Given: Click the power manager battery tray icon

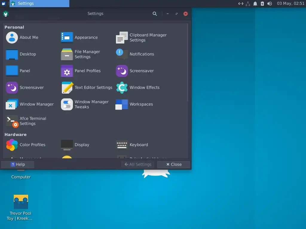Looking at the screenshot, I should point(262,4).
